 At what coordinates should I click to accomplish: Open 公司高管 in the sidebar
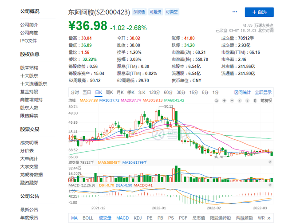coord(29,33)
